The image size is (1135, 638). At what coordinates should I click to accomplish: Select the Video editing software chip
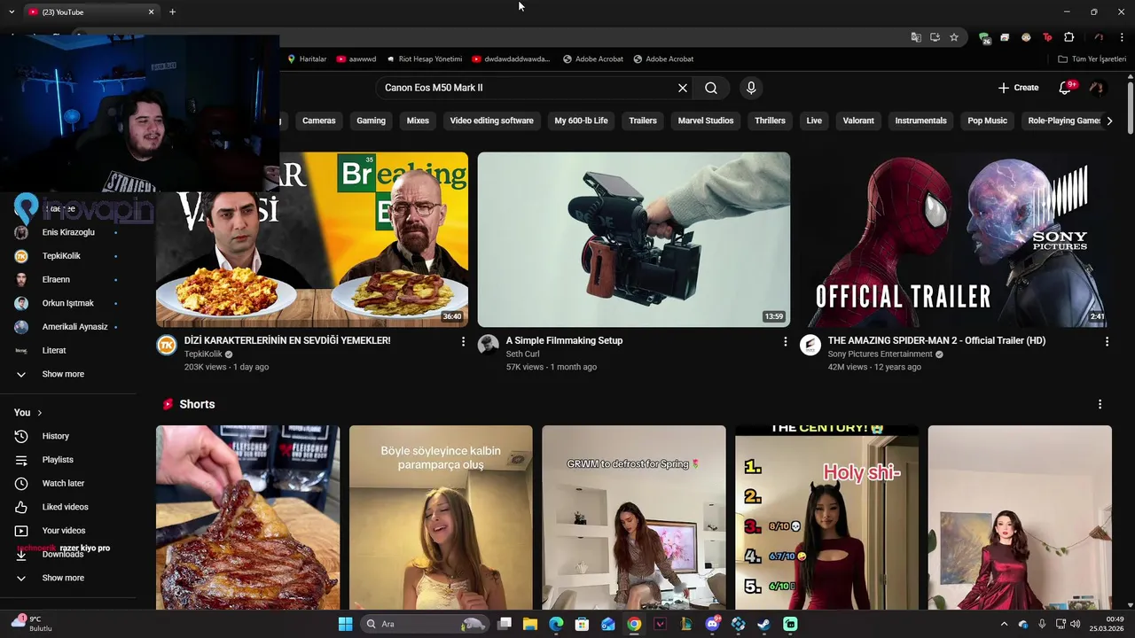click(491, 121)
